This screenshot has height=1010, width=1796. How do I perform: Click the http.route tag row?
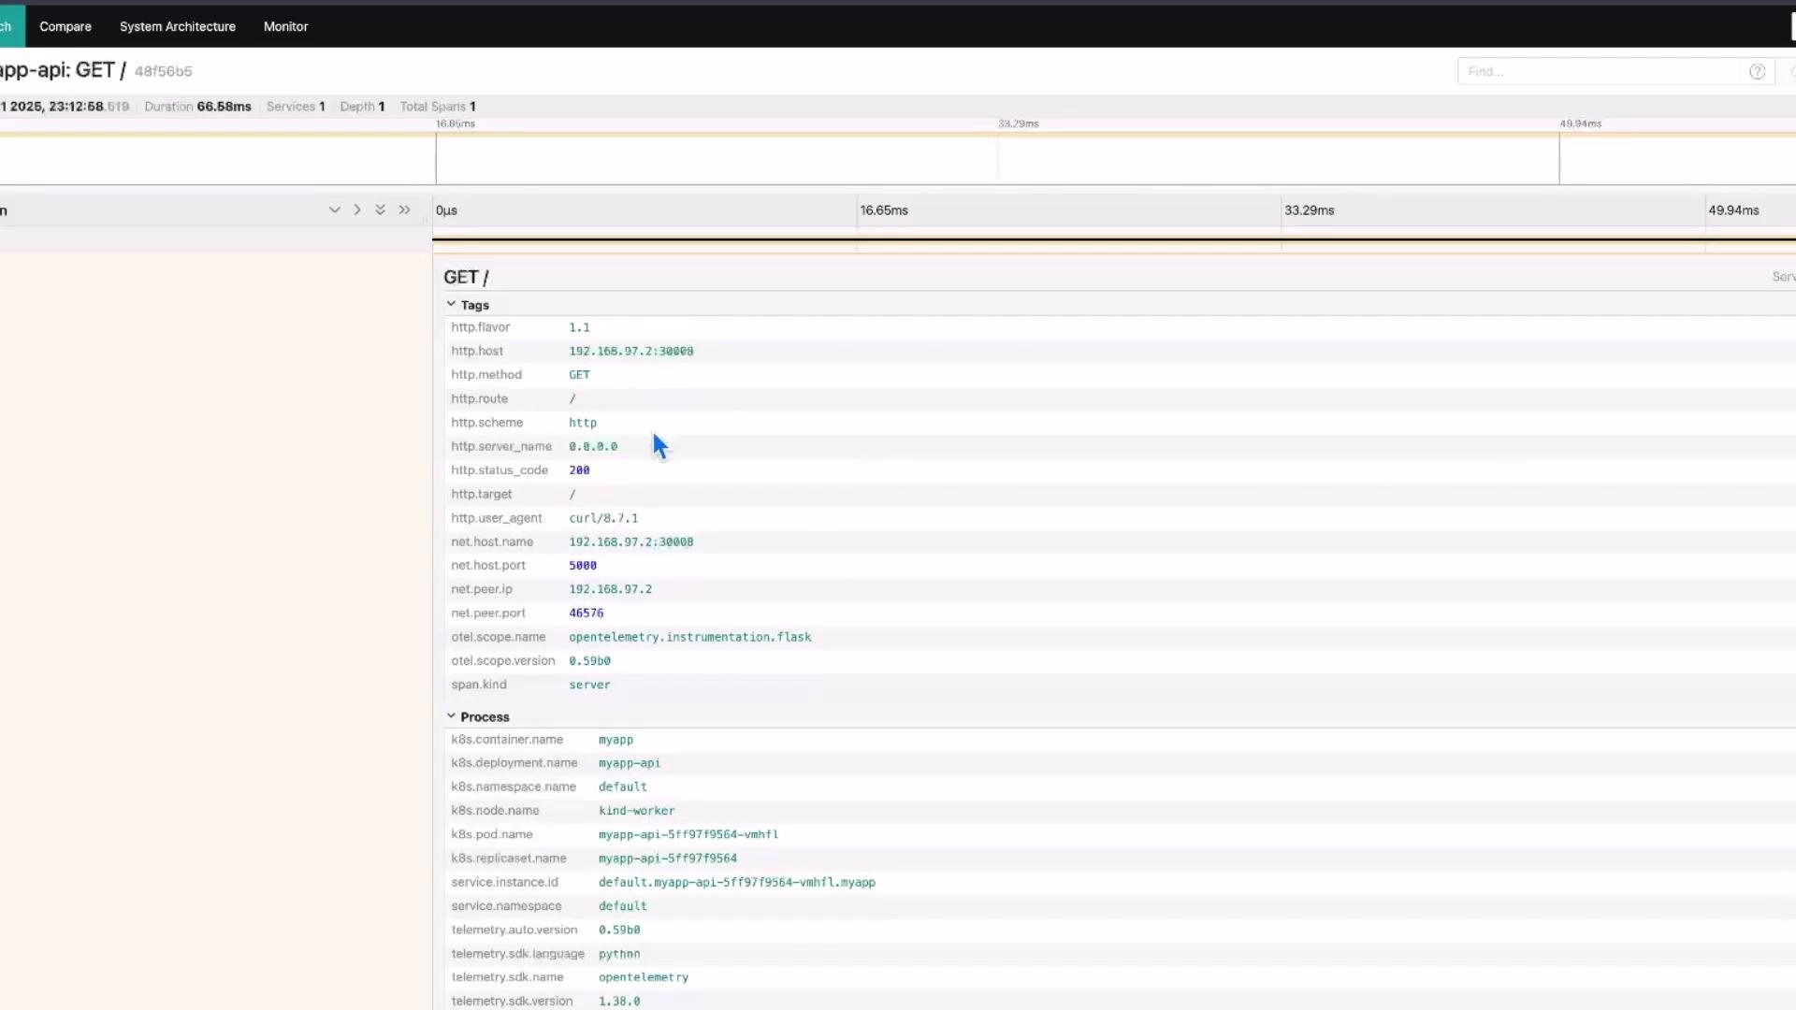click(x=1120, y=398)
